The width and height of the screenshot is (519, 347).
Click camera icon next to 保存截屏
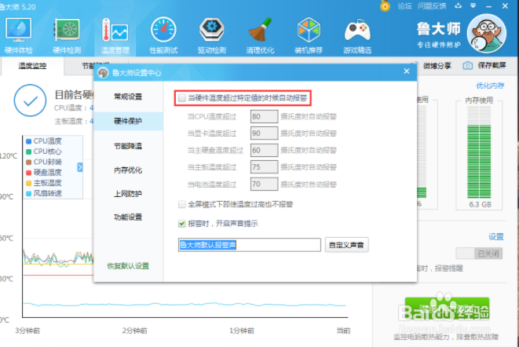pyautogui.click(x=467, y=66)
